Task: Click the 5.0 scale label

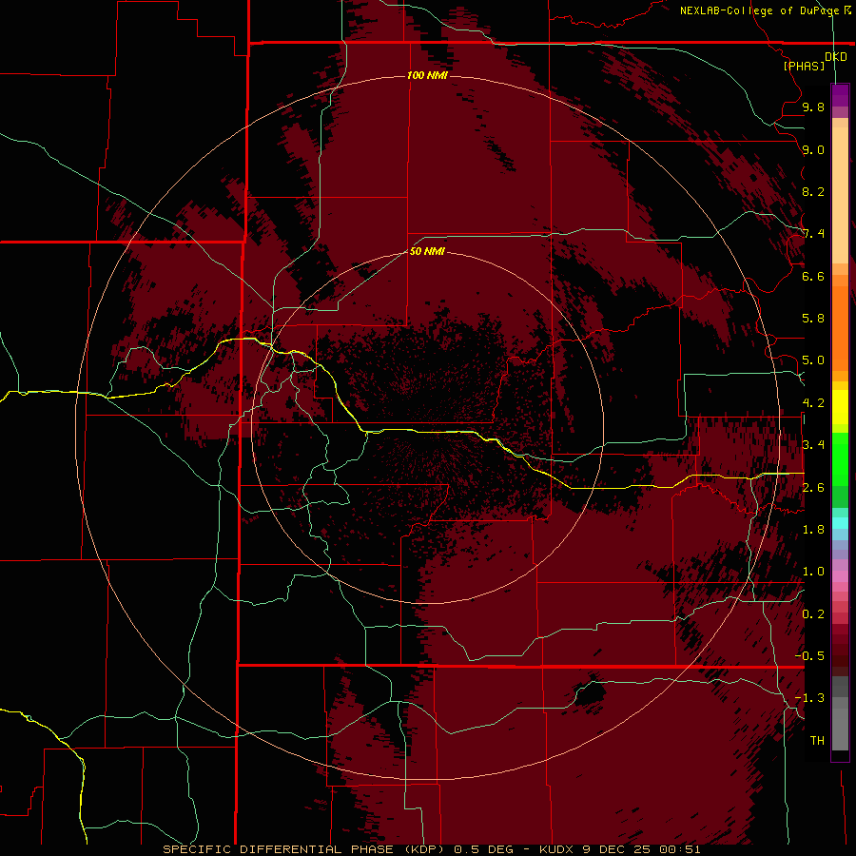Action: point(813,360)
